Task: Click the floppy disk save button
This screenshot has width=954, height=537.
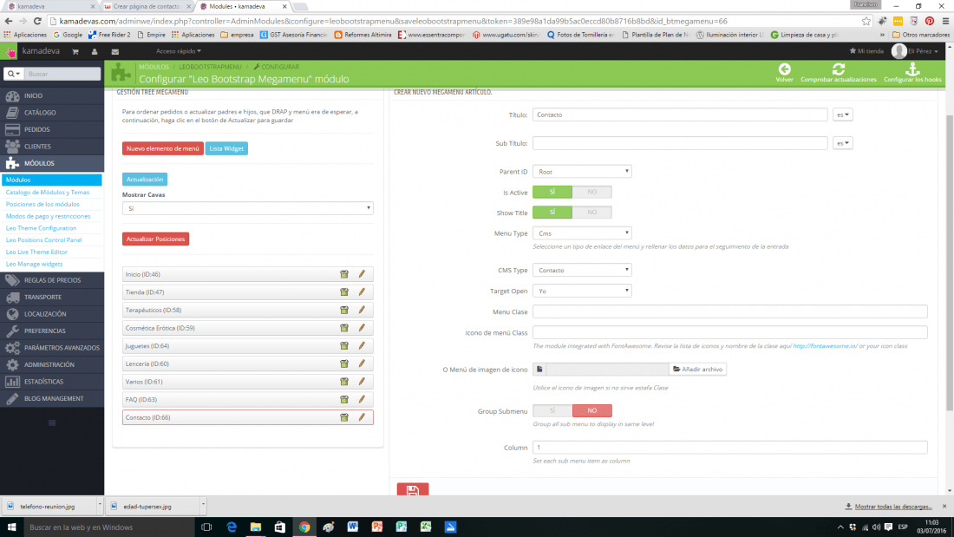Action: [x=413, y=489]
